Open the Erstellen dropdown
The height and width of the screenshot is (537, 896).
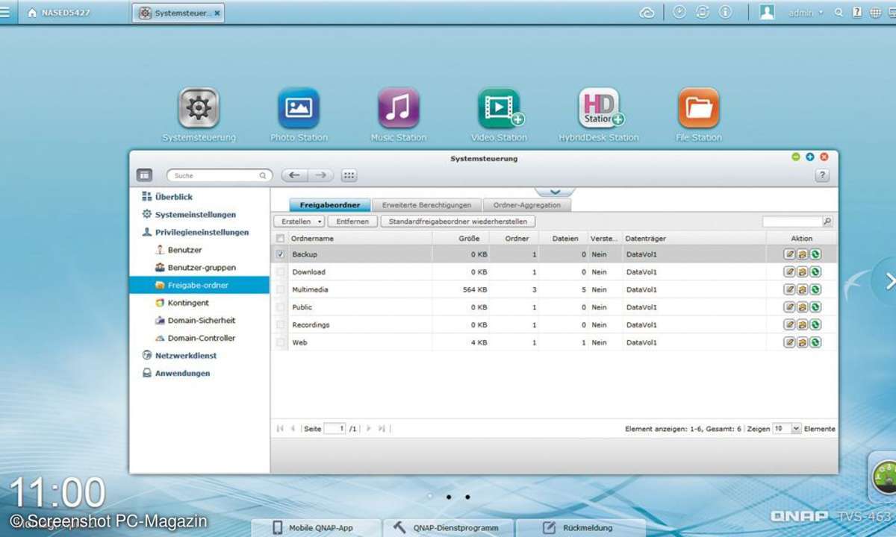click(299, 222)
